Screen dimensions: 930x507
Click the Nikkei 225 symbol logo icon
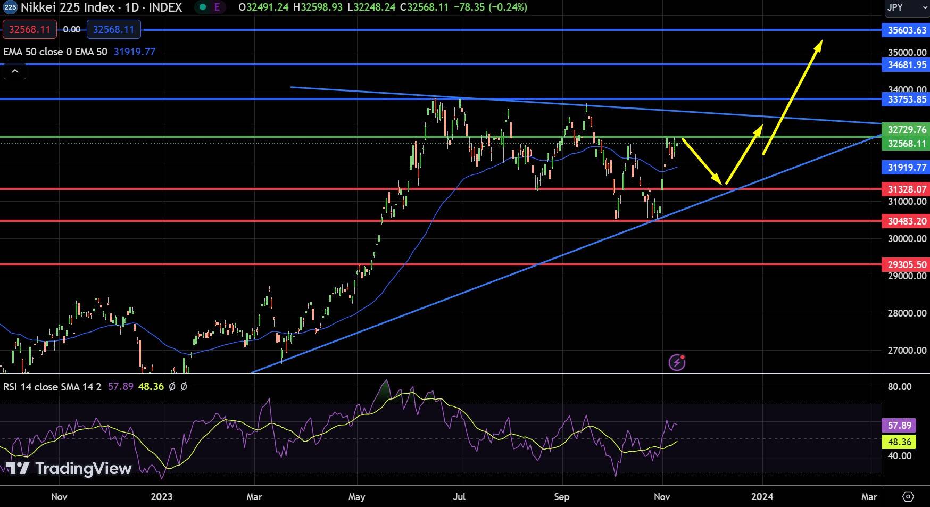click(10, 7)
